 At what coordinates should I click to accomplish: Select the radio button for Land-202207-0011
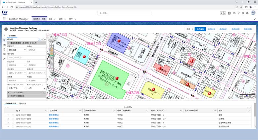(13, 123)
